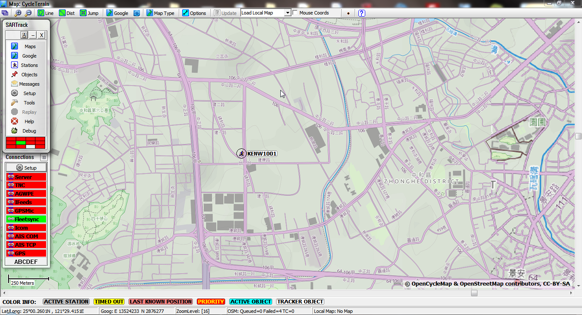Open the Options toolbar menu
The image size is (582, 315).
pos(194,13)
